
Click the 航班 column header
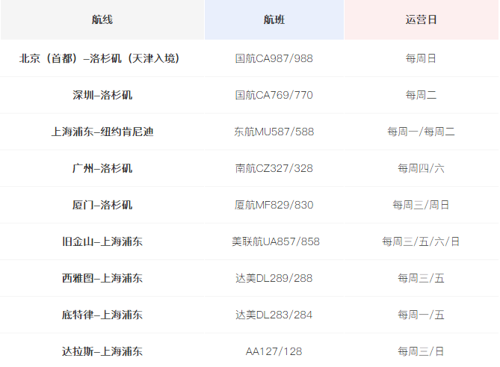(274, 19)
